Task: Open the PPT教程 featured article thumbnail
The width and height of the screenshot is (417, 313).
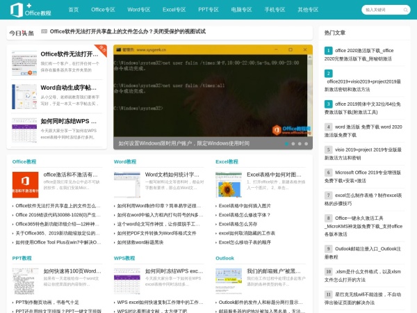Action: pyautogui.click(x=25, y=281)
